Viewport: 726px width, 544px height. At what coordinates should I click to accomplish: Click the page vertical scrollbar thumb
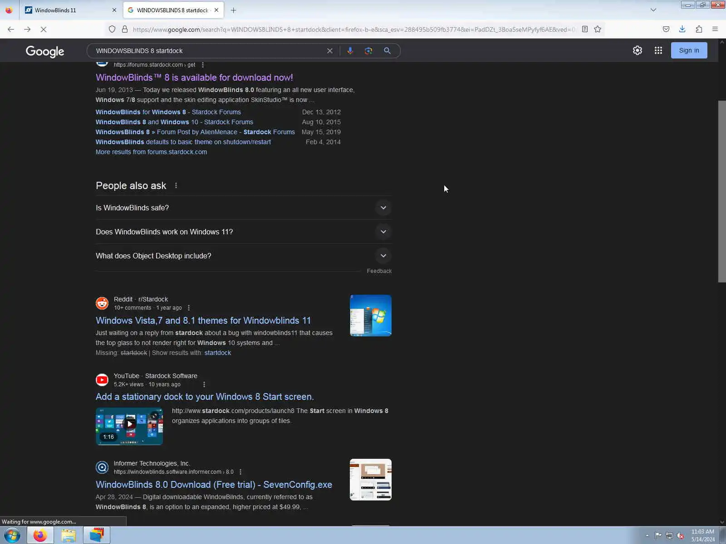point(722,191)
